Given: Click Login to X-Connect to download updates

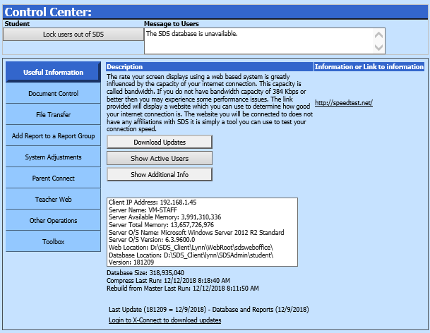Looking at the screenshot, I should click(165, 320).
